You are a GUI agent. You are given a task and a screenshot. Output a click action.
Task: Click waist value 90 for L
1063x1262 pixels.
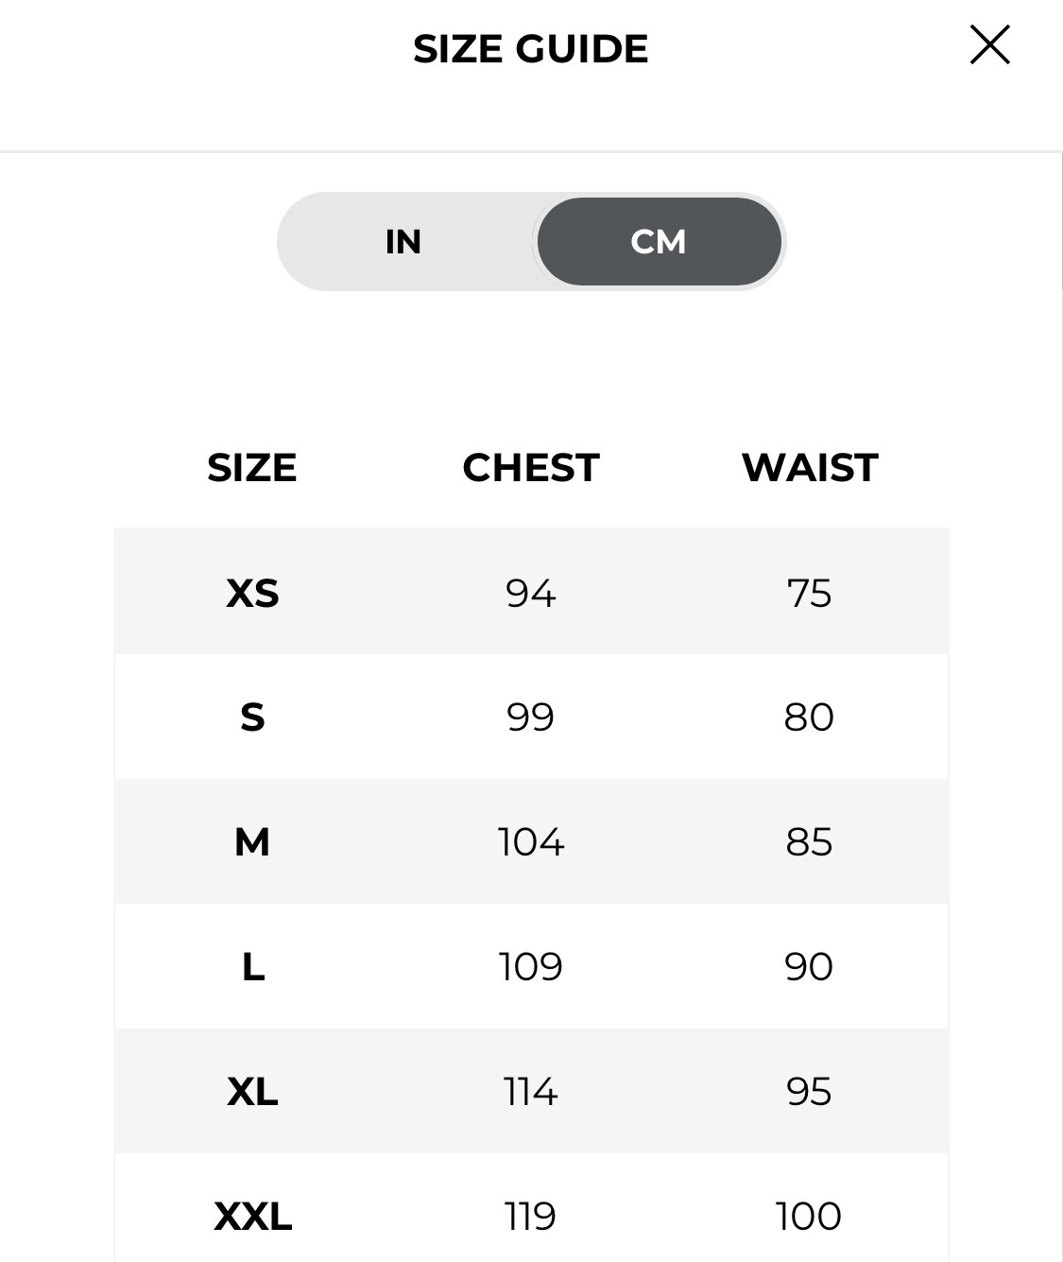coord(809,967)
